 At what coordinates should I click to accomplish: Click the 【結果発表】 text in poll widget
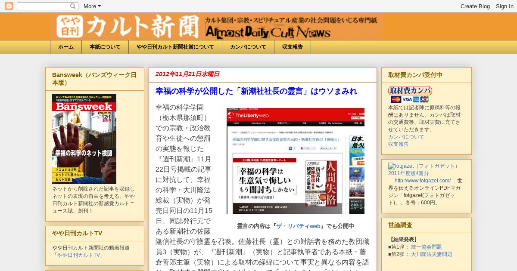404,240
